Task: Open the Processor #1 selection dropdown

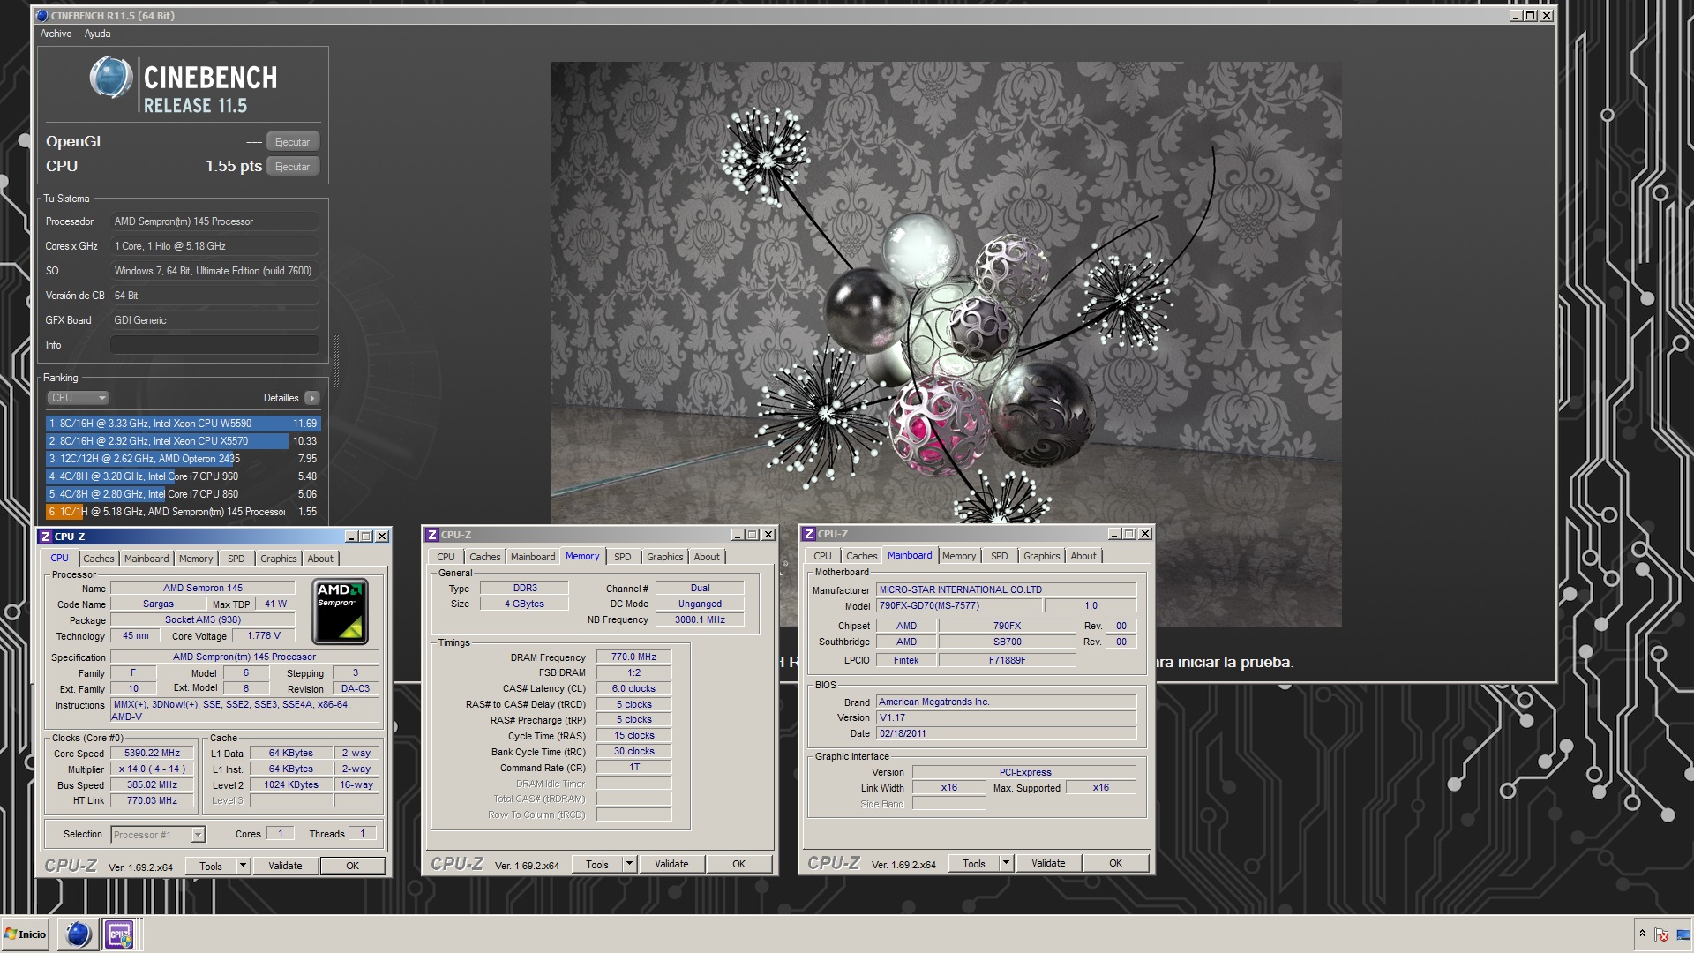Action: 158,835
